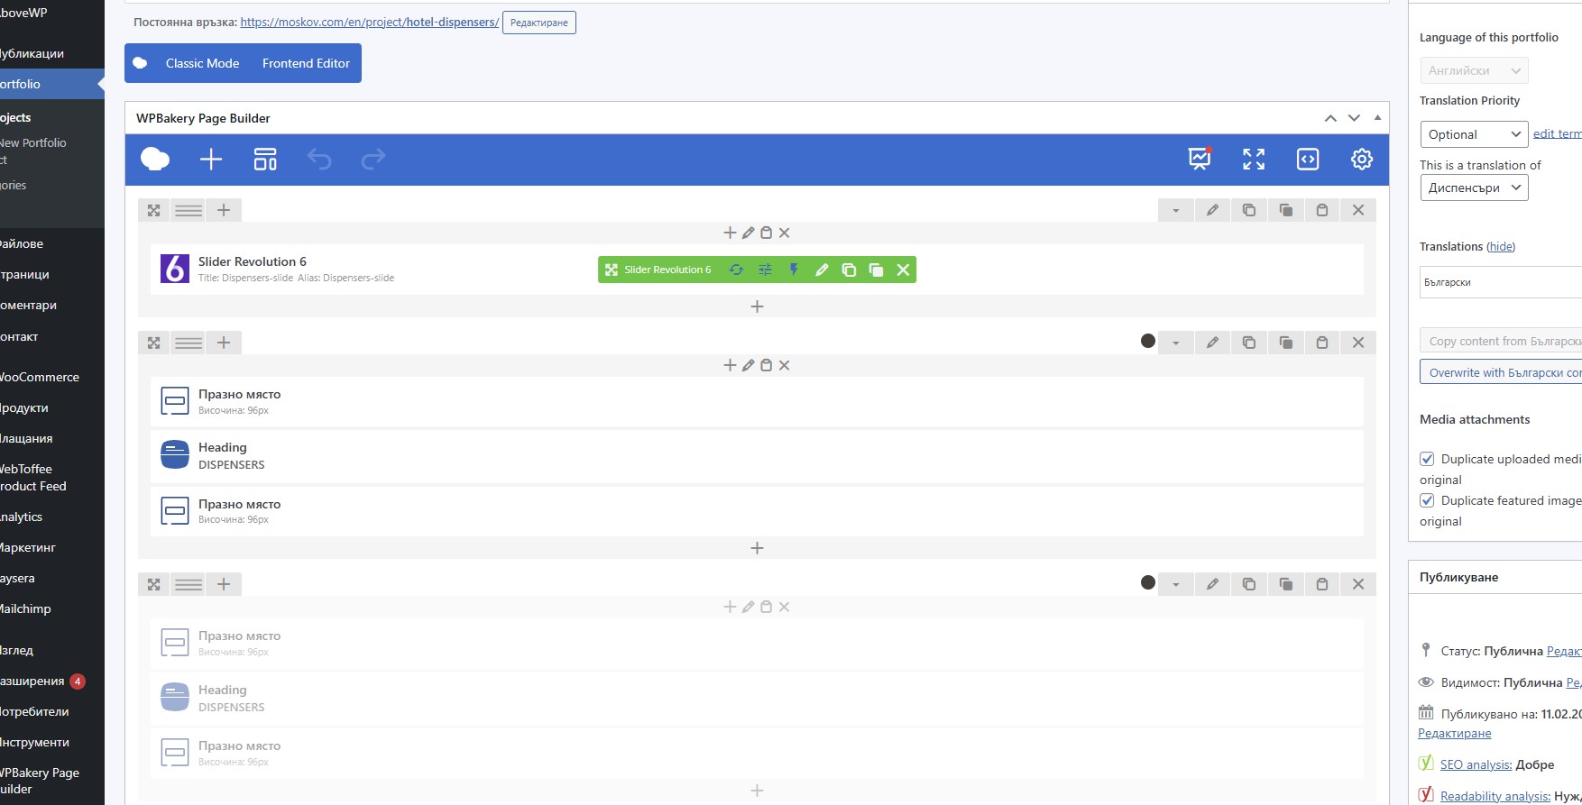
Task: Move WPBakery panel down with chevron
Action: (1354, 118)
